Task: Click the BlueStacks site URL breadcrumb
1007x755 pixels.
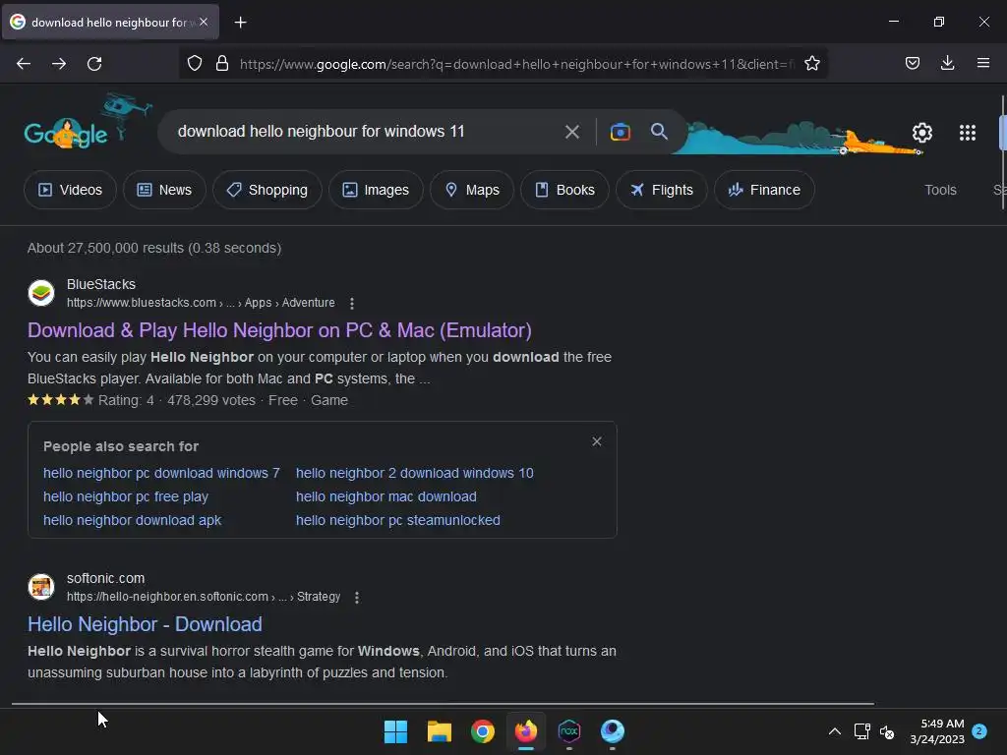Action: (201, 303)
